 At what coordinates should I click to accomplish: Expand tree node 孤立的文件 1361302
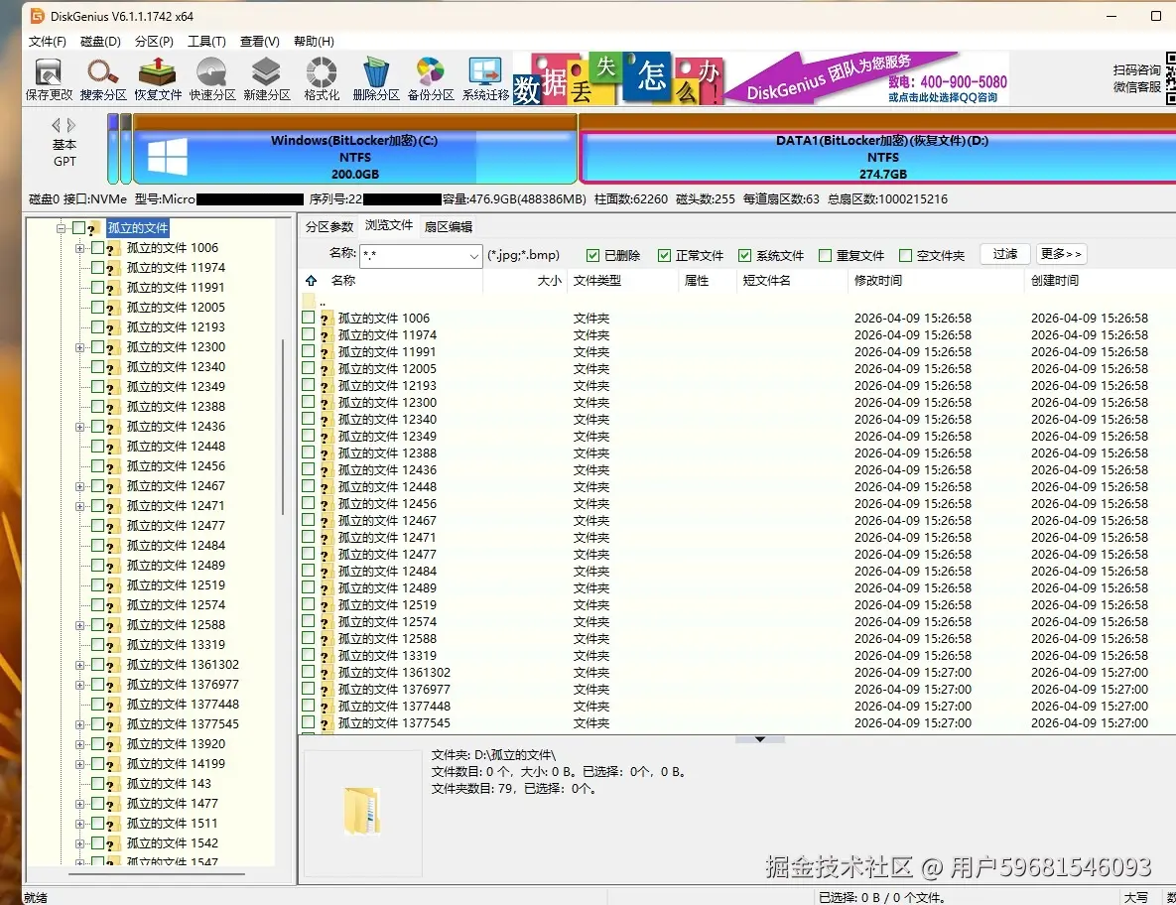click(79, 665)
